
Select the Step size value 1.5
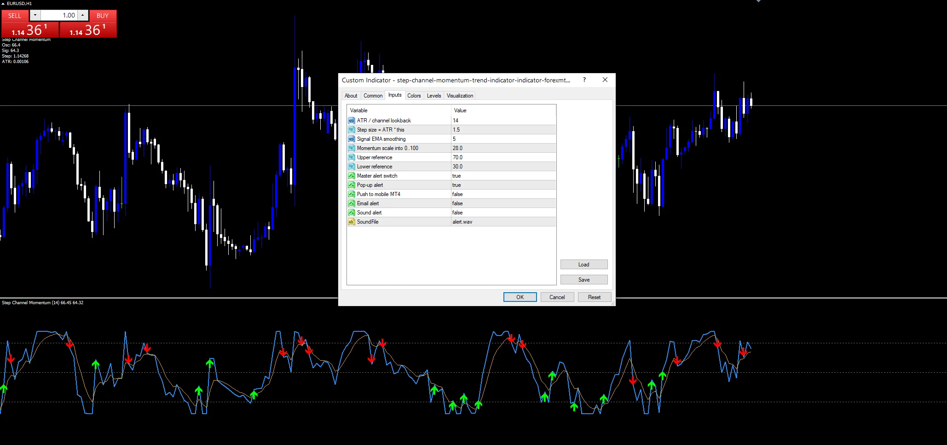503,130
